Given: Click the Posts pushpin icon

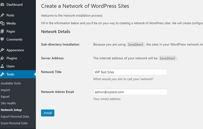Looking at the screenshot, I should [2, 15].
